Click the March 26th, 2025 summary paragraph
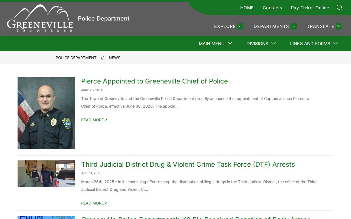Screen dimensions: 351x219 click(x=199, y=186)
